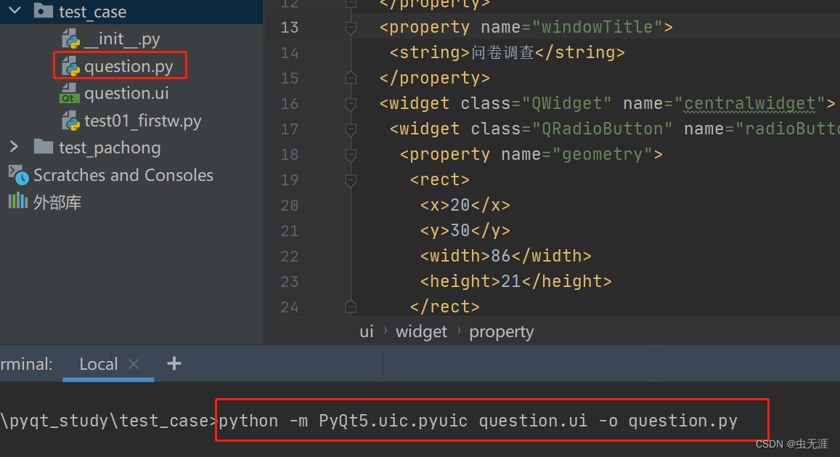The height and width of the screenshot is (457, 840).
Task: Open test01_firstw.py file
Action: [x=142, y=121]
